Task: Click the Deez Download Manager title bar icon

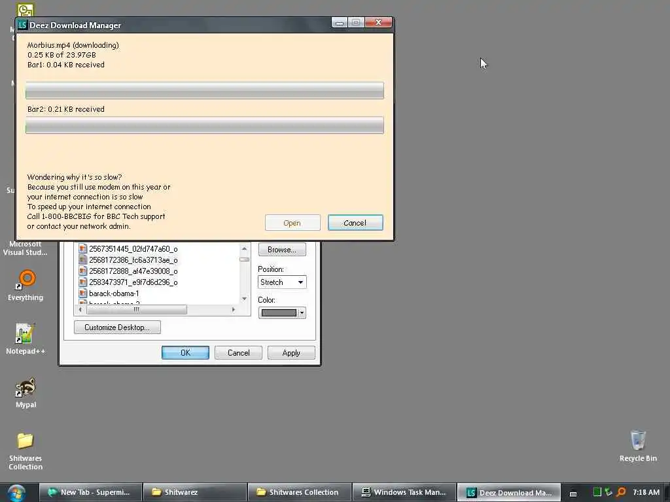Action: coord(23,25)
